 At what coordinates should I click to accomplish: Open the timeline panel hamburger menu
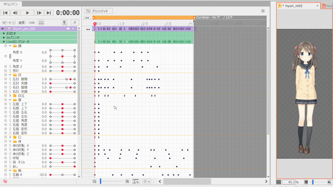point(263,11)
